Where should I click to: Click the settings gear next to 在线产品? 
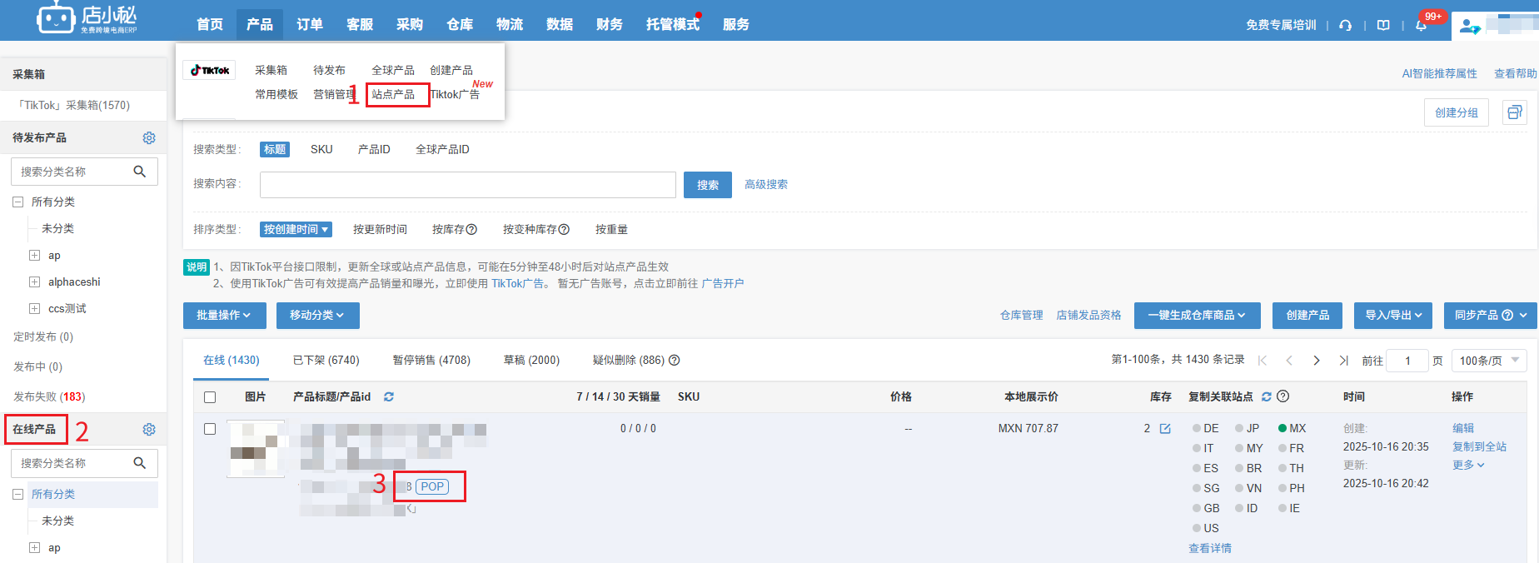click(149, 429)
